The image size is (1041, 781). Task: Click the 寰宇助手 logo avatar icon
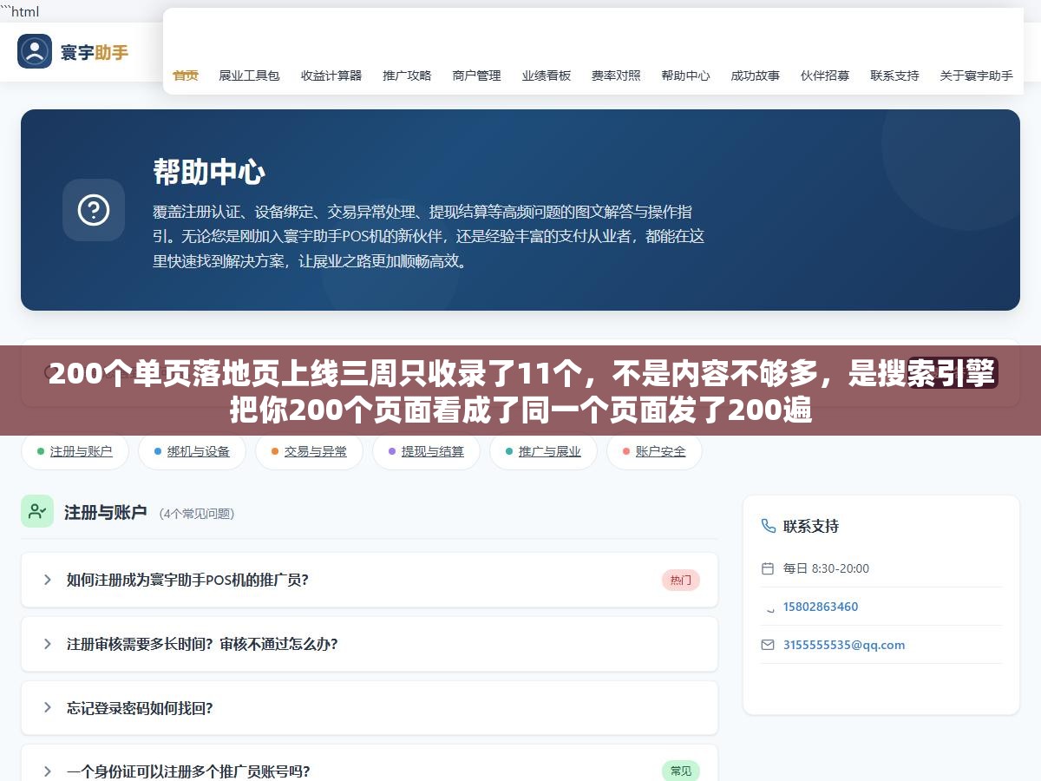[35, 51]
